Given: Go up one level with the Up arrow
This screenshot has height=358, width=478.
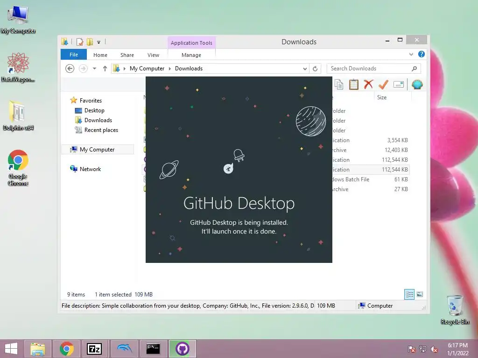Looking at the screenshot, I should tap(105, 69).
